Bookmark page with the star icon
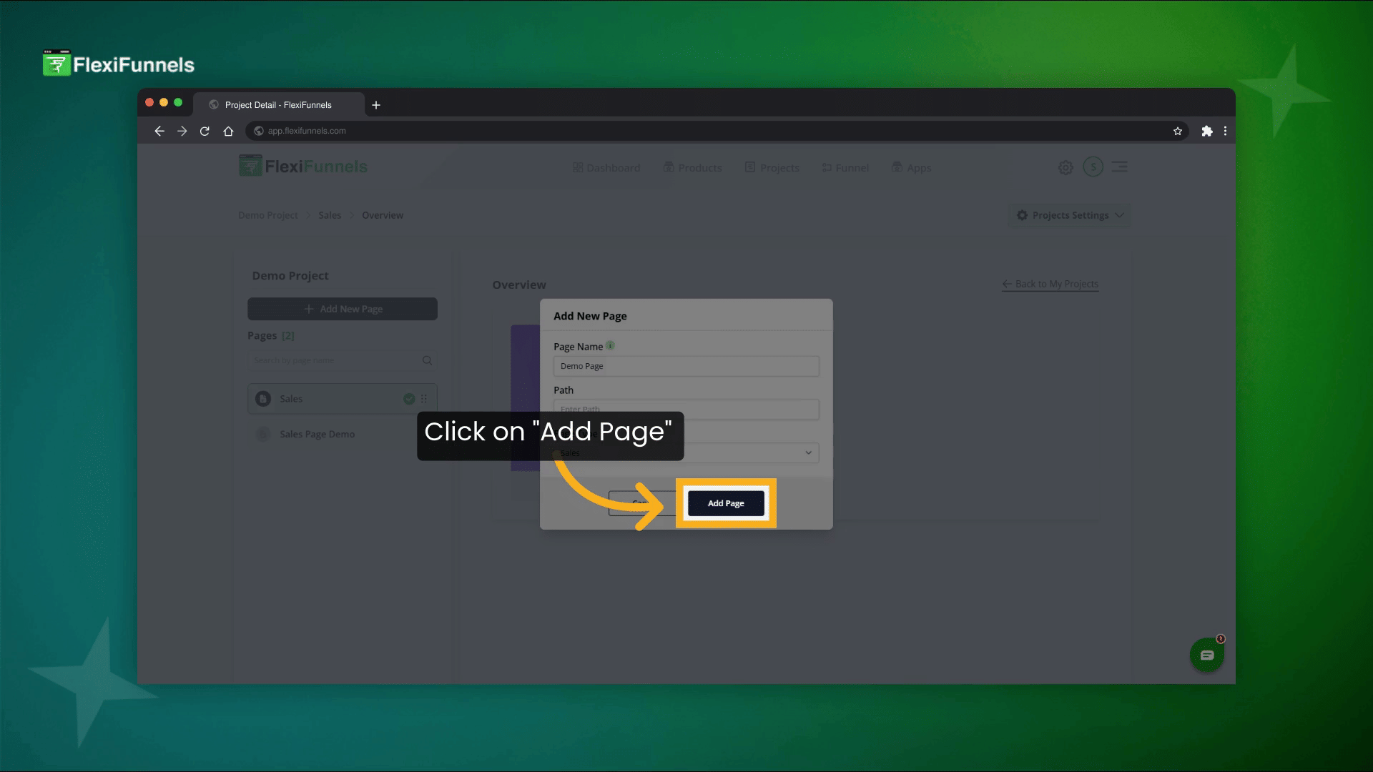1373x772 pixels. coord(1177,131)
